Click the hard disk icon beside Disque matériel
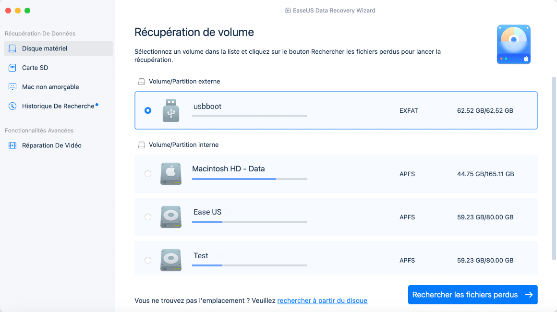 point(12,48)
